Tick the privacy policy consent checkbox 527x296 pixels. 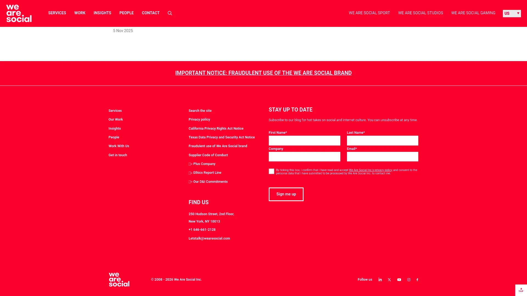click(x=271, y=171)
